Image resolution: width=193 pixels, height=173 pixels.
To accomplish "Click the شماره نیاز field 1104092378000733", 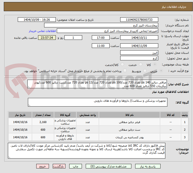I will (x=139, y=20).
